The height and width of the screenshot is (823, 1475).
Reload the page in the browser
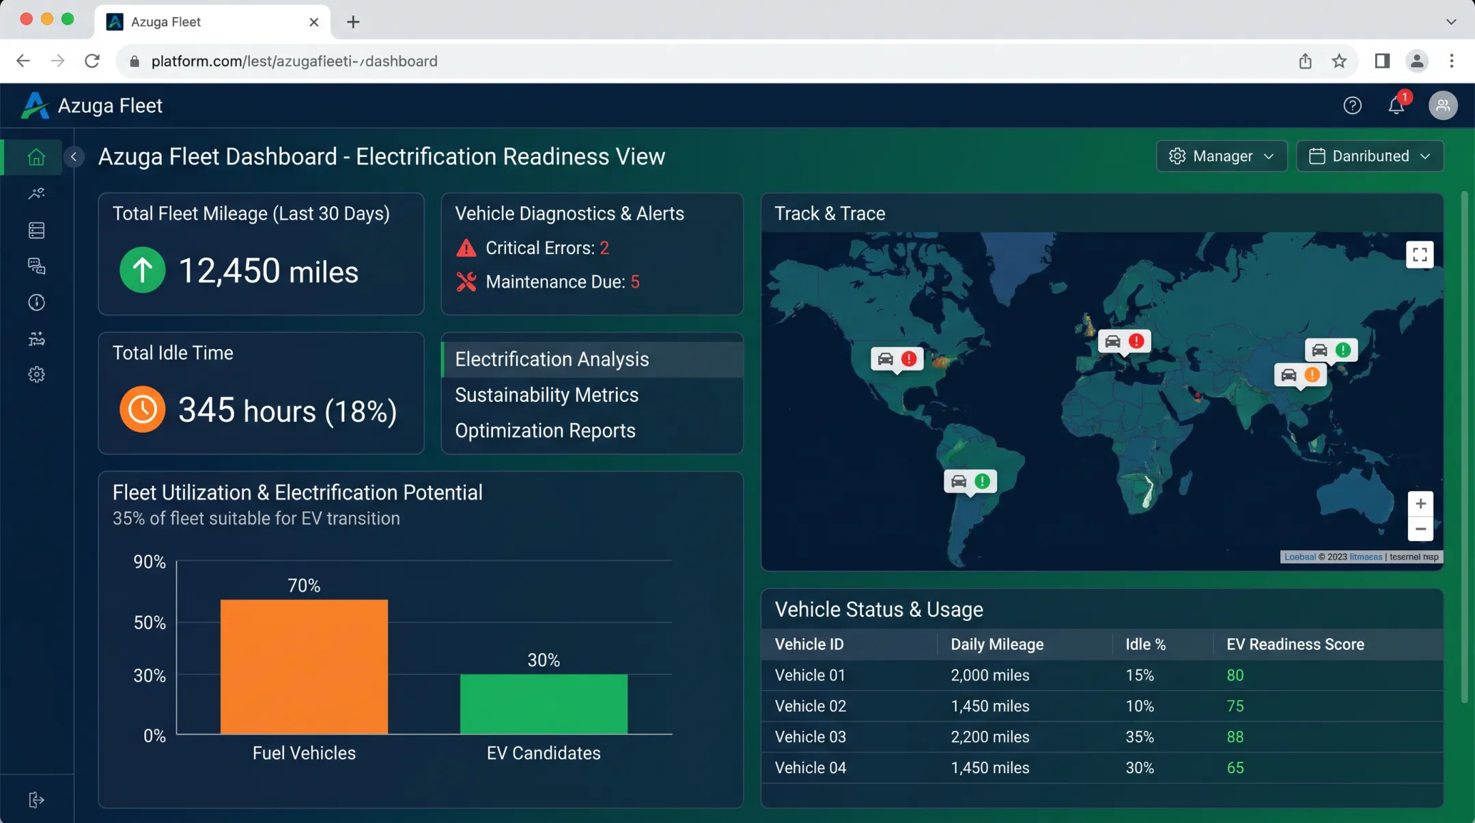[x=92, y=61]
